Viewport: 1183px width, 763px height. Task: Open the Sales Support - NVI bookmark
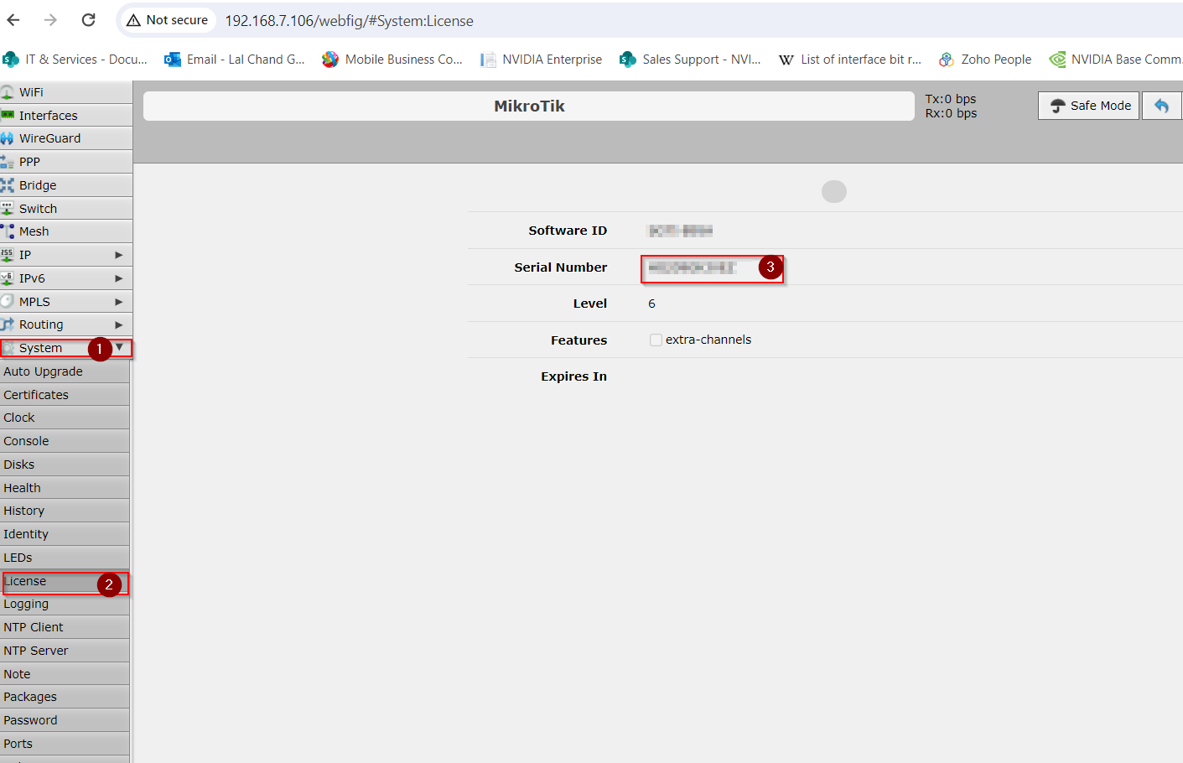(690, 60)
